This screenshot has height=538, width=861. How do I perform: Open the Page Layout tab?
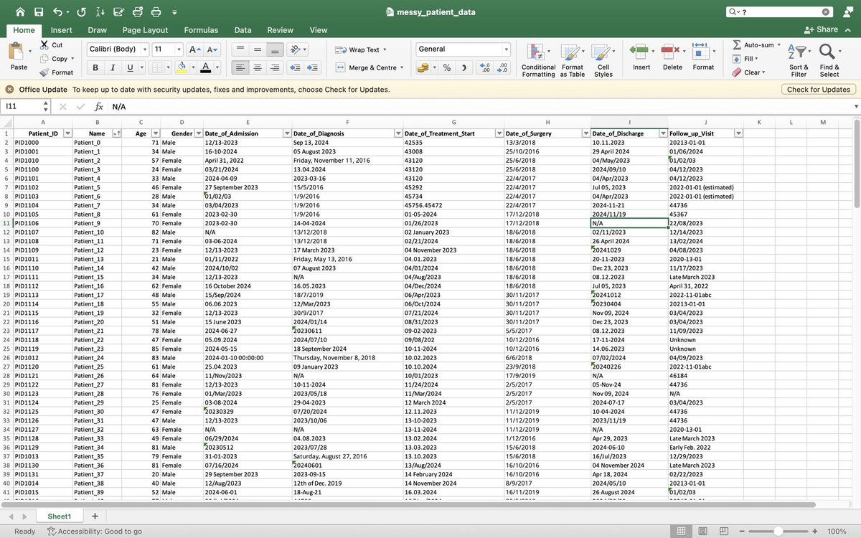pos(145,30)
